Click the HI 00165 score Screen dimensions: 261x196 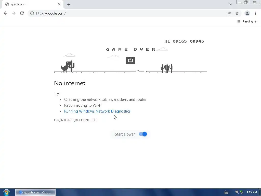(x=176, y=41)
